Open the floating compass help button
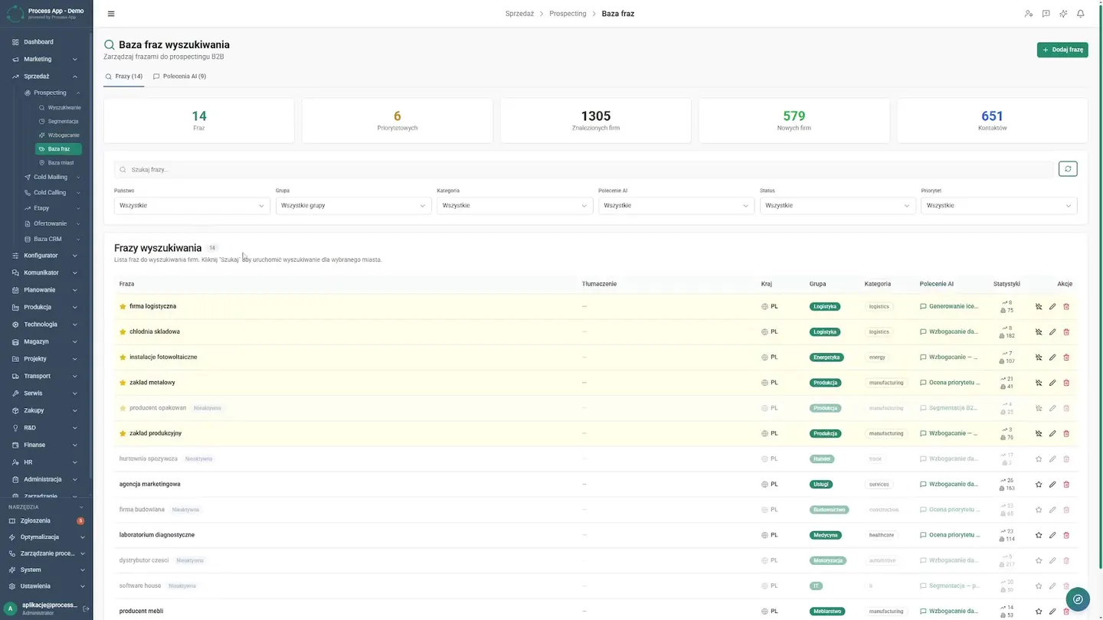 tap(1078, 599)
